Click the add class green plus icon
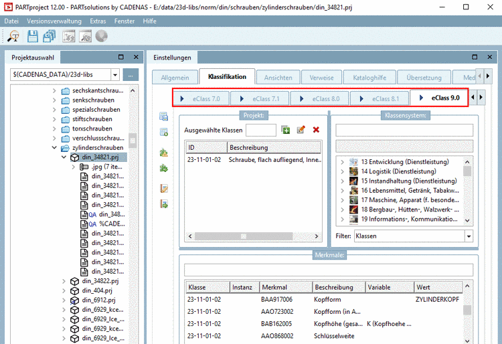 pyautogui.click(x=286, y=130)
